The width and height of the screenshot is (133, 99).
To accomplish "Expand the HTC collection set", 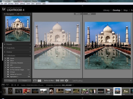I will point(5,65).
